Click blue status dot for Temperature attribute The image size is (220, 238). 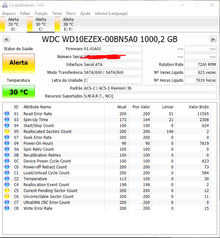(x=7, y=179)
